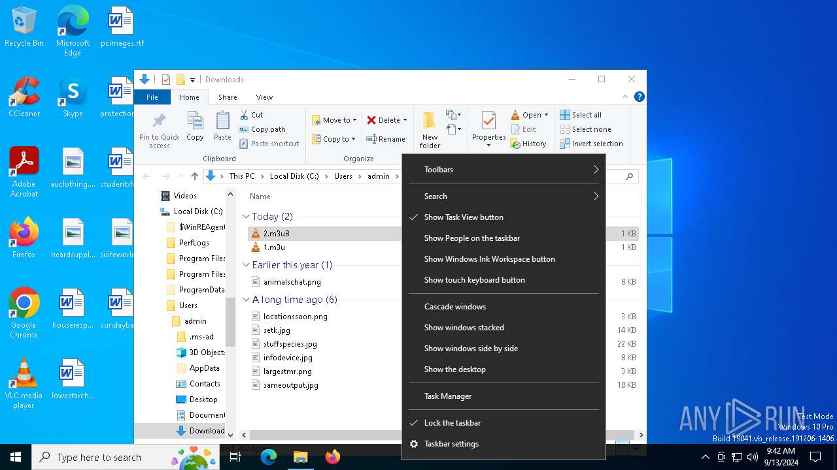
Task: Click History in ribbon
Action: point(528,144)
